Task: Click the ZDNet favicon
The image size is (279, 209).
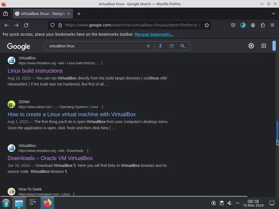Action: point(11,104)
